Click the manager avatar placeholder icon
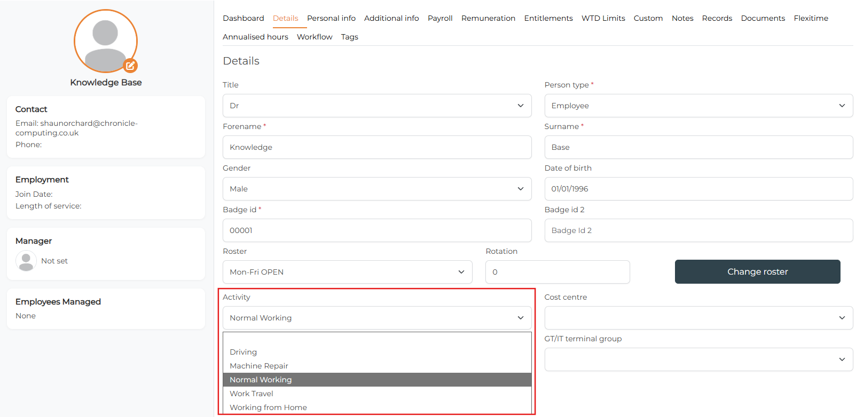The height and width of the screenshot is (417, 856). tap(26, 261)
